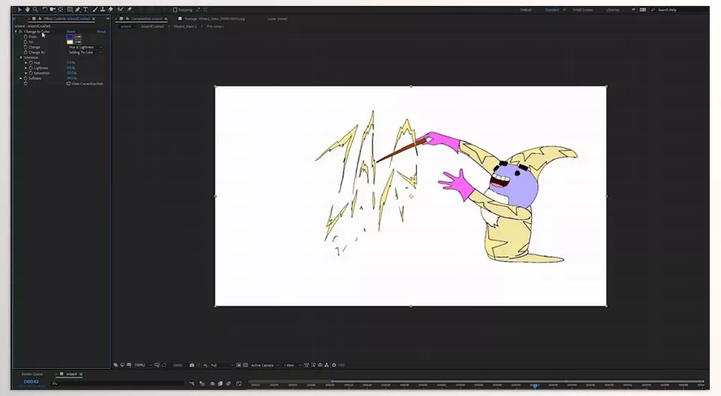Click the fast previews icon in viewer footer
This screenshot has width=721, height=396.
[313, 365]
